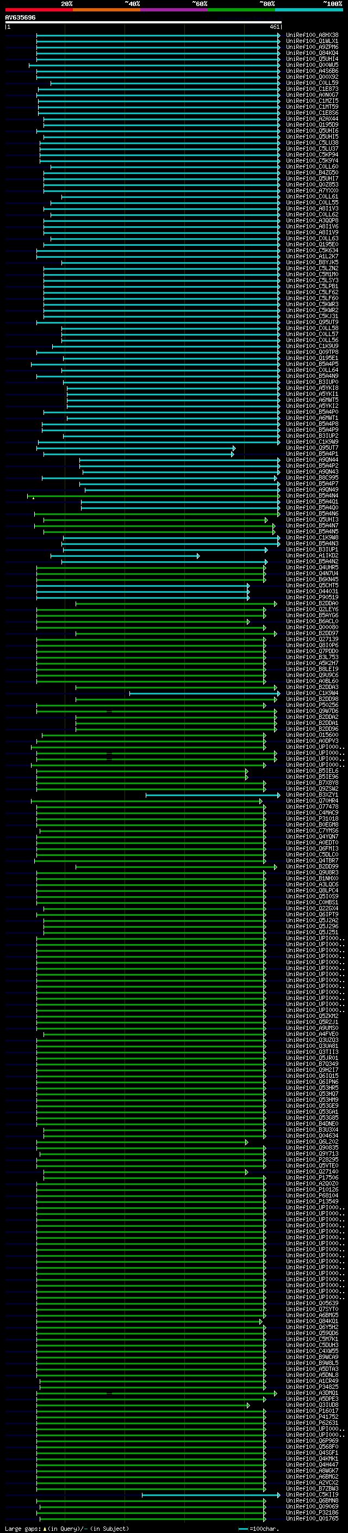Click the white query sequence ruler bar

click(143, 22)
